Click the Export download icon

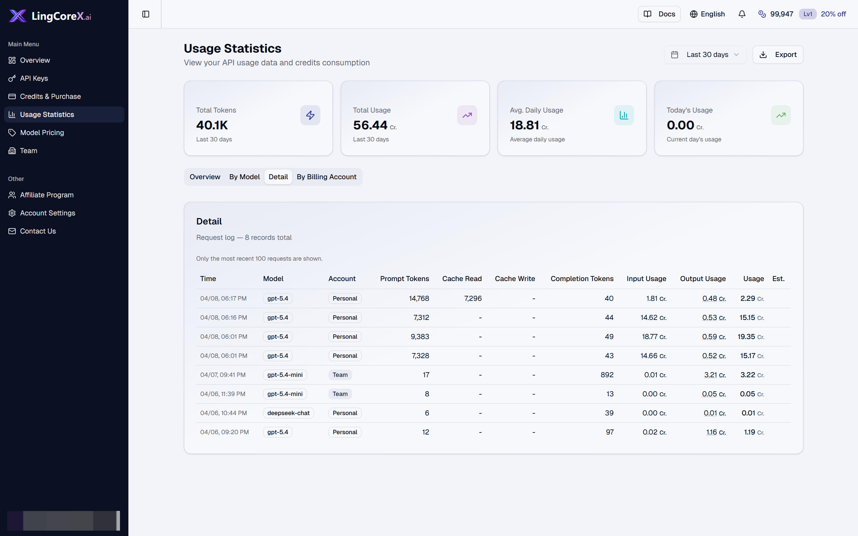click(x=763, y=55)
